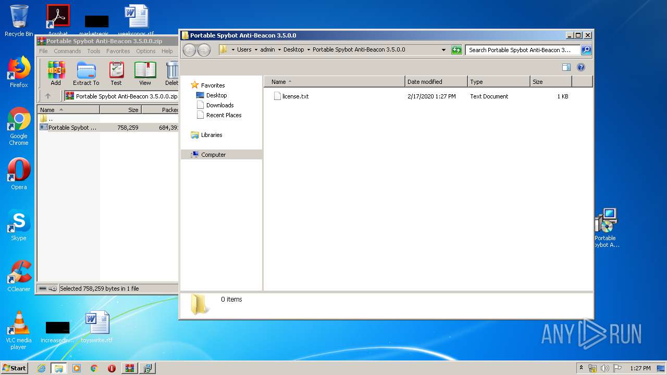Click the WinRAR taskbar button
The image size is (667, 375).
130,368
